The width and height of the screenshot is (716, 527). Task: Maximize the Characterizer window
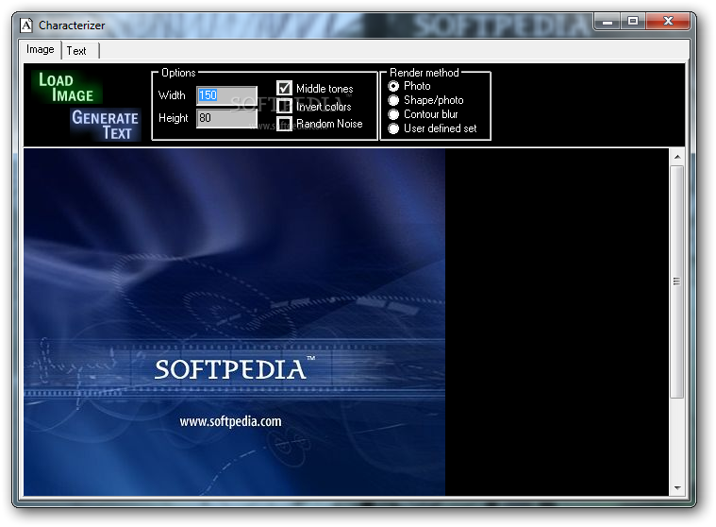pyautogui.click(x=632, y=21)
